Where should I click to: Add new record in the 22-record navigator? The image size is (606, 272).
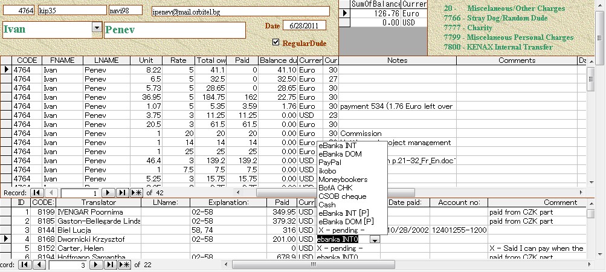click(124, 265)
